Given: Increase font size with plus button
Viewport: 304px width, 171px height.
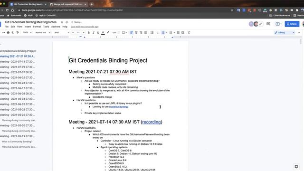Looking at the screenshot, I should 84,33.
